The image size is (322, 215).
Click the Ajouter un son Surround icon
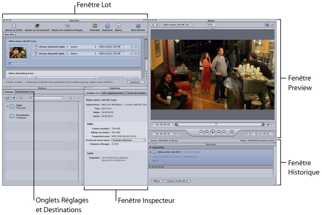(x=37, y=26)
